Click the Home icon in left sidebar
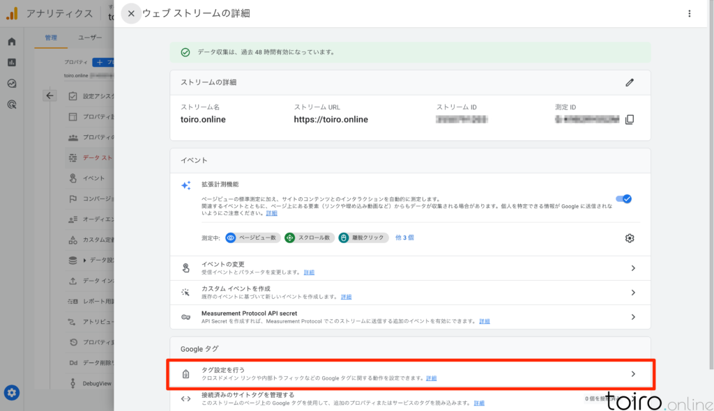Image resolution: width=714 pixels, height=411 pixels. pyautogui.click(x=12, y=42)
